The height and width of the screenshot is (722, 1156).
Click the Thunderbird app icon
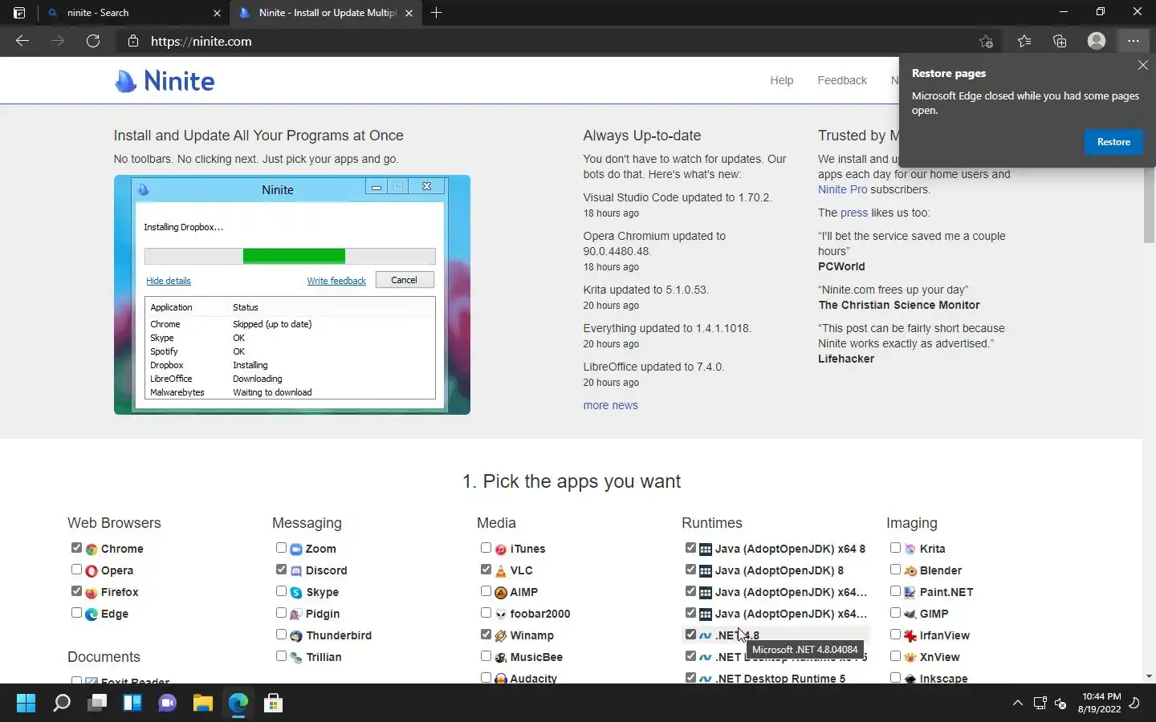296,636
